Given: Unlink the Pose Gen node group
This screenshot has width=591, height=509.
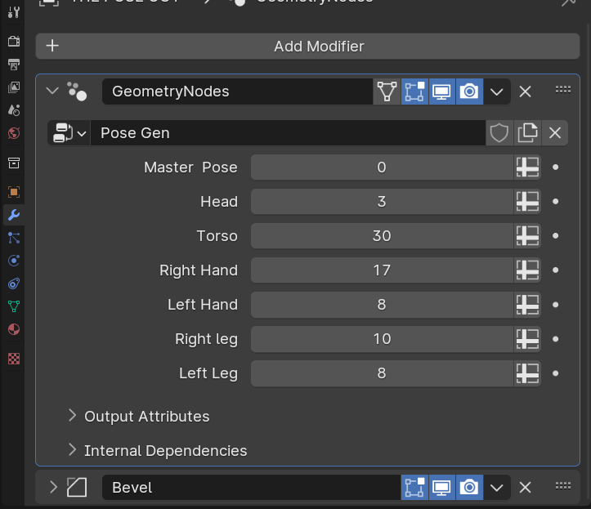Looking at the screenshot, I should 555,133.
